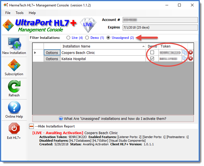Collapse the Hide Installation Report section
This screenshot has height=166, width=204.
[31, 126]
